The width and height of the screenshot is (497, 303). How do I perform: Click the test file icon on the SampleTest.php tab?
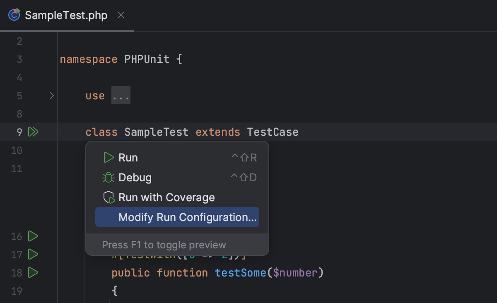point(14,14)
